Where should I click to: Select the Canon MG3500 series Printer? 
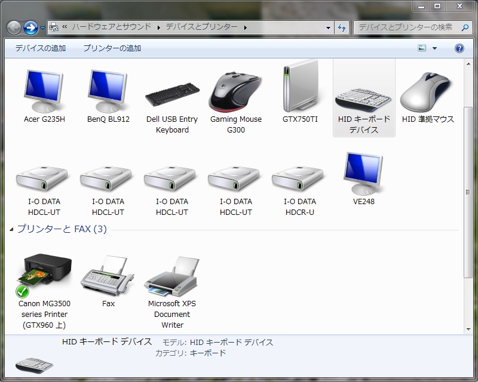[x=44, y=291]
